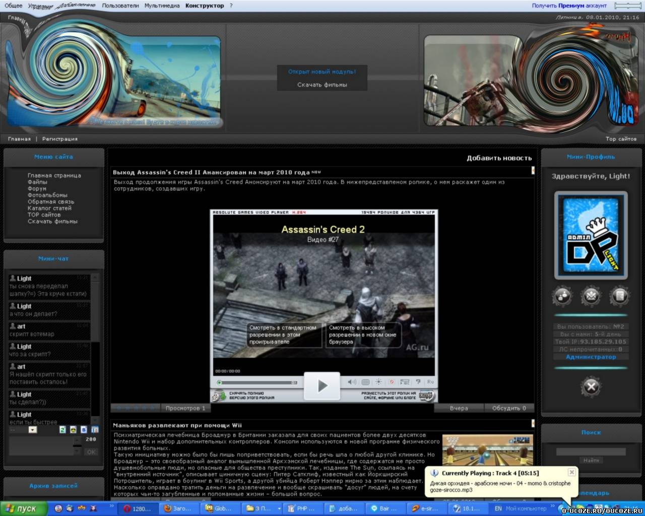The height and width of the screenshot is (516, 645).
Task: Open the Конструктор menu
Action: coord(205,6)
